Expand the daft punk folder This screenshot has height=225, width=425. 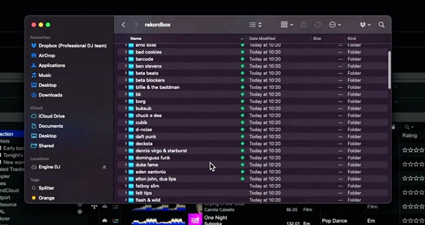coord(126,136)
